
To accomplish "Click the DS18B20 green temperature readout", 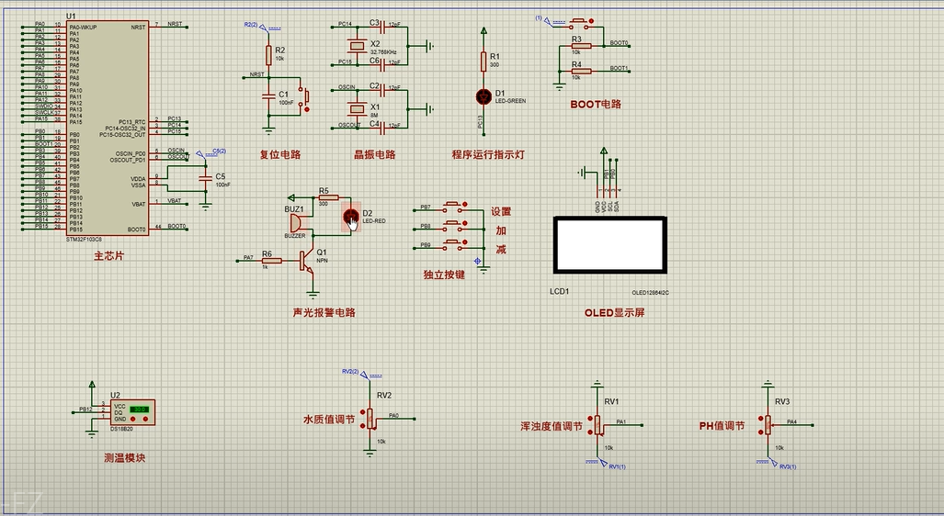I will point(139,409).
